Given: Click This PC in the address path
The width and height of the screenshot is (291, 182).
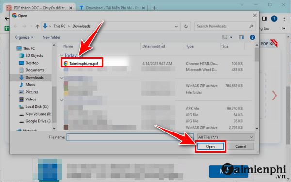Looking at the screenshot, I should [x=59, y=26].
